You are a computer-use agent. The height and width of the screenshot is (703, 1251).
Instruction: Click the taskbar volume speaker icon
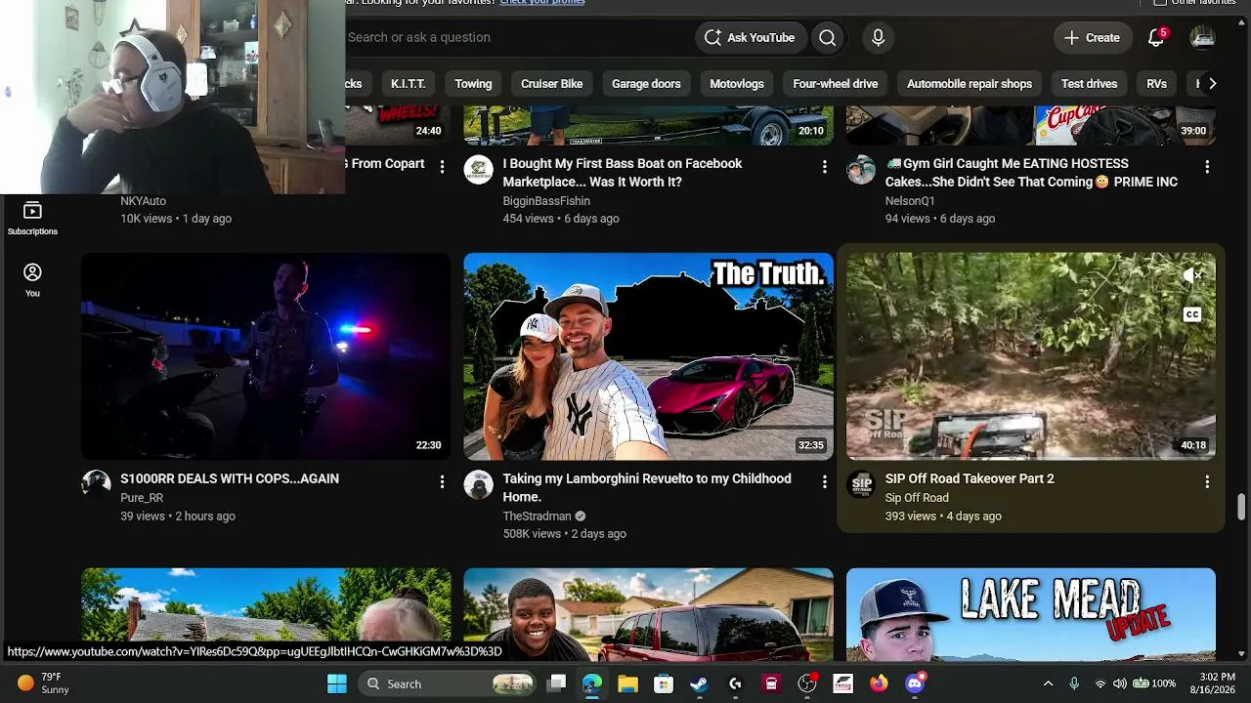pos(1119,683)
